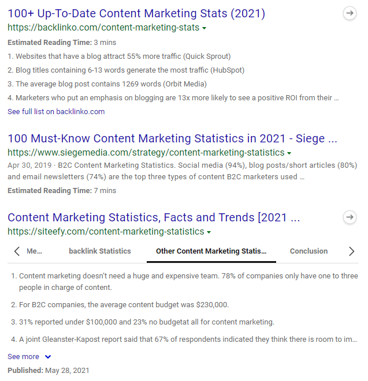Click the backlinko.com content-marketing-stats URL
The image size is (368, 381).
(x=103, y=28)
